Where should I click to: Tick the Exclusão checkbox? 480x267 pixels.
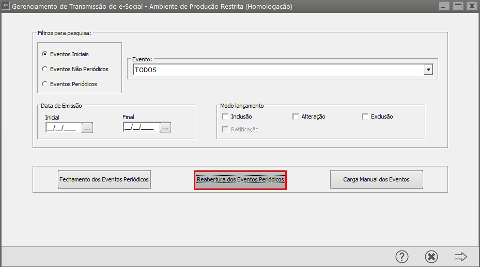click(365, 116)
